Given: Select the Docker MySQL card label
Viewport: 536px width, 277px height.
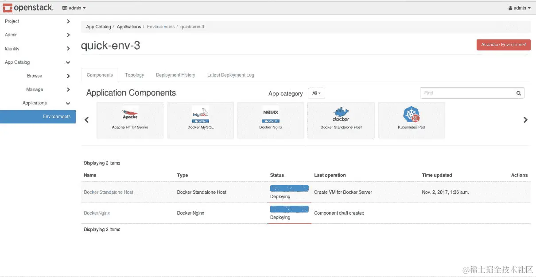Looking at the screenshot, I should [200, 127].
